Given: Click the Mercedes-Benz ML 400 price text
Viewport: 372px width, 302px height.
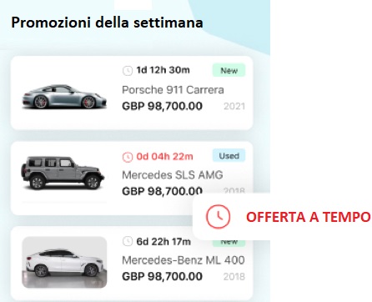Looking at the screenshot, I should pyautogui.click(x=162, y=276).
